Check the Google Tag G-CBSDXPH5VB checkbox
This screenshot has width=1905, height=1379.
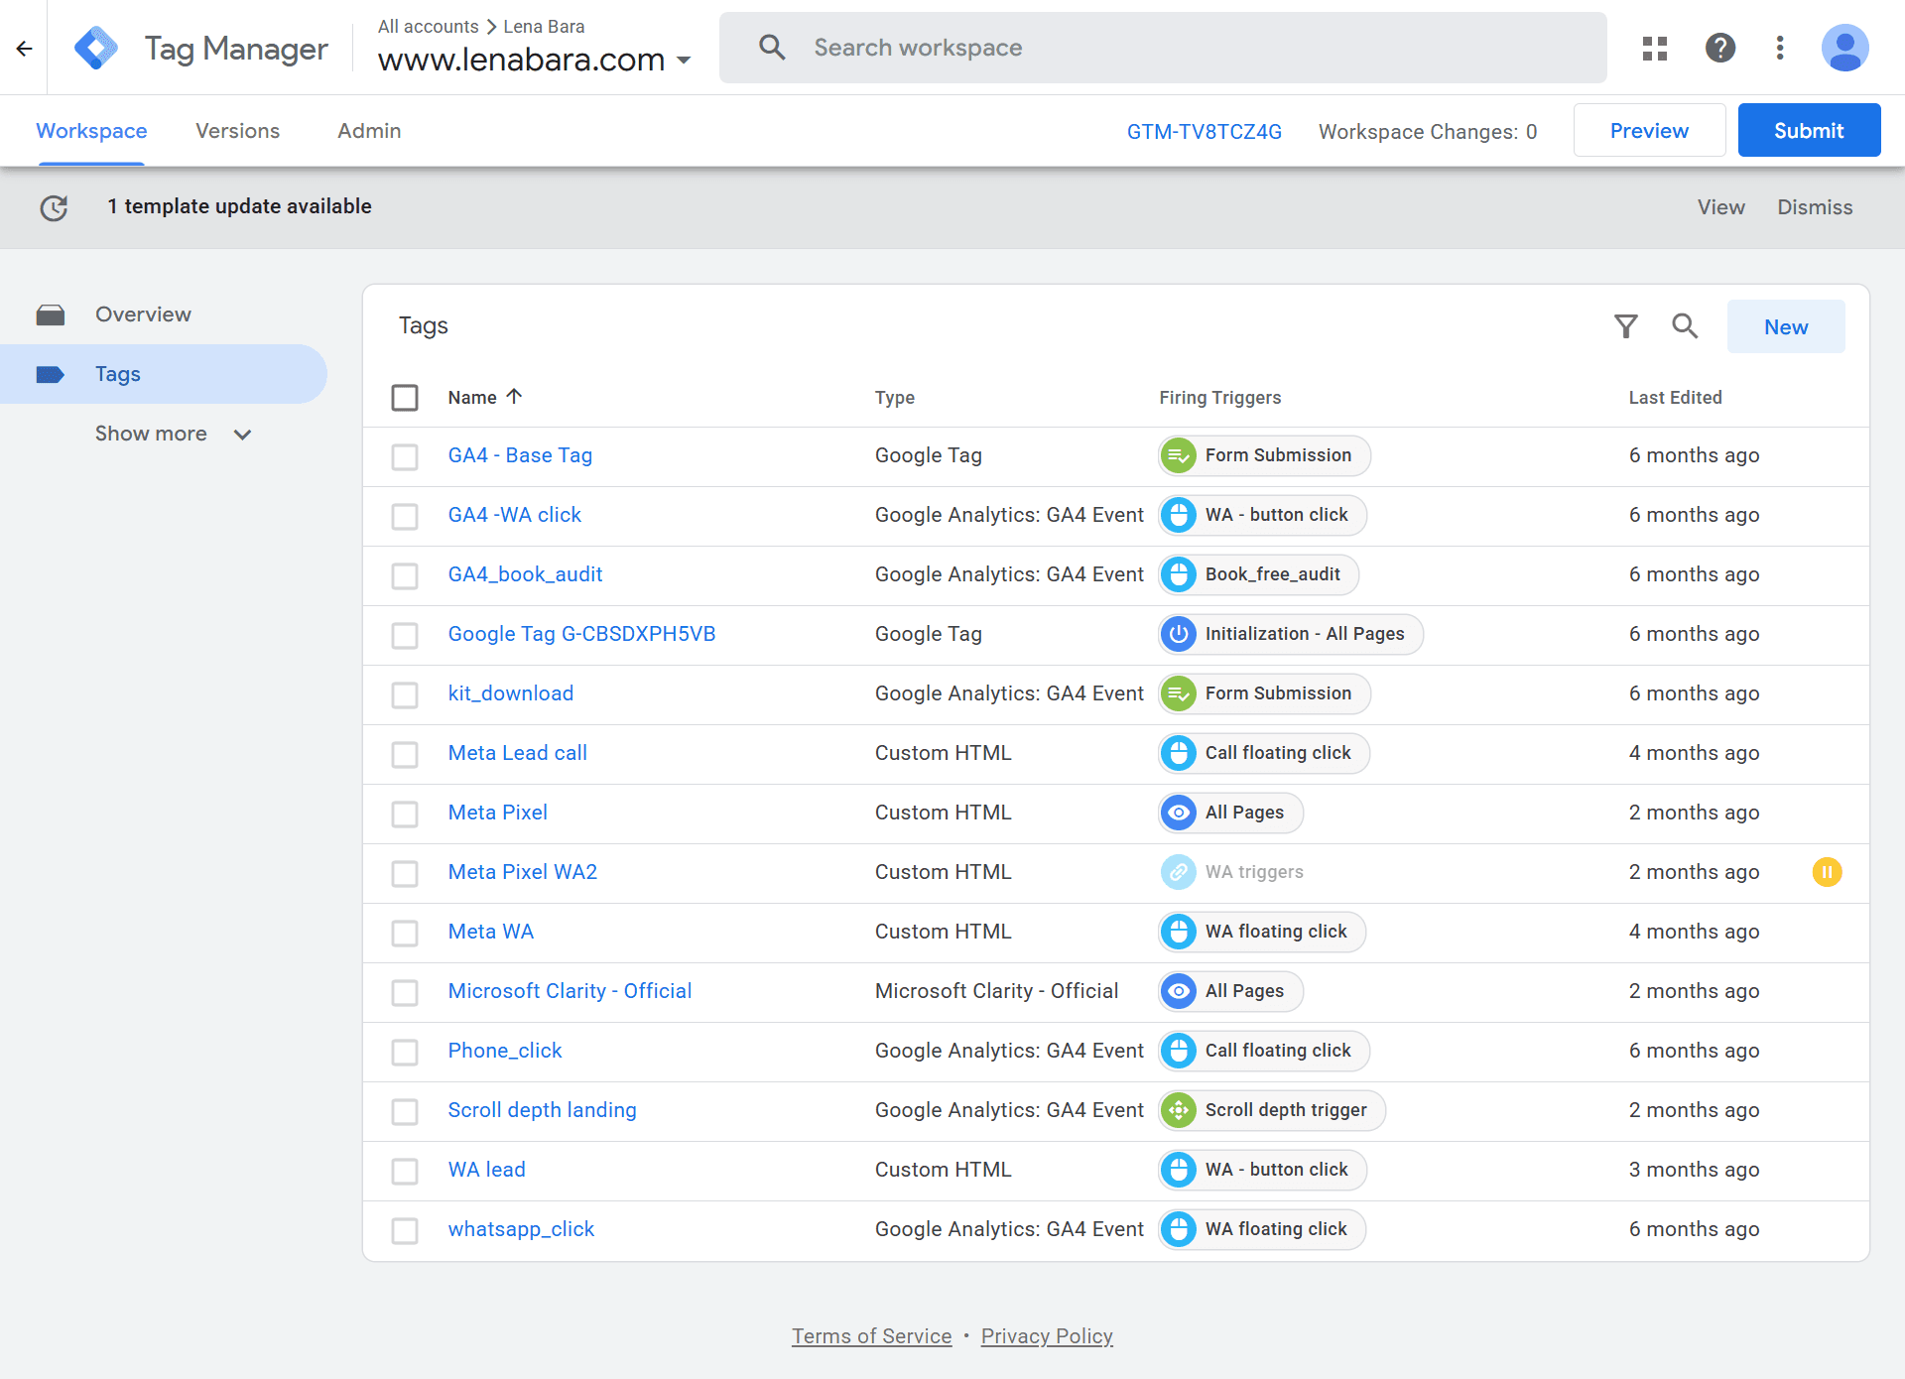[405, 635]
